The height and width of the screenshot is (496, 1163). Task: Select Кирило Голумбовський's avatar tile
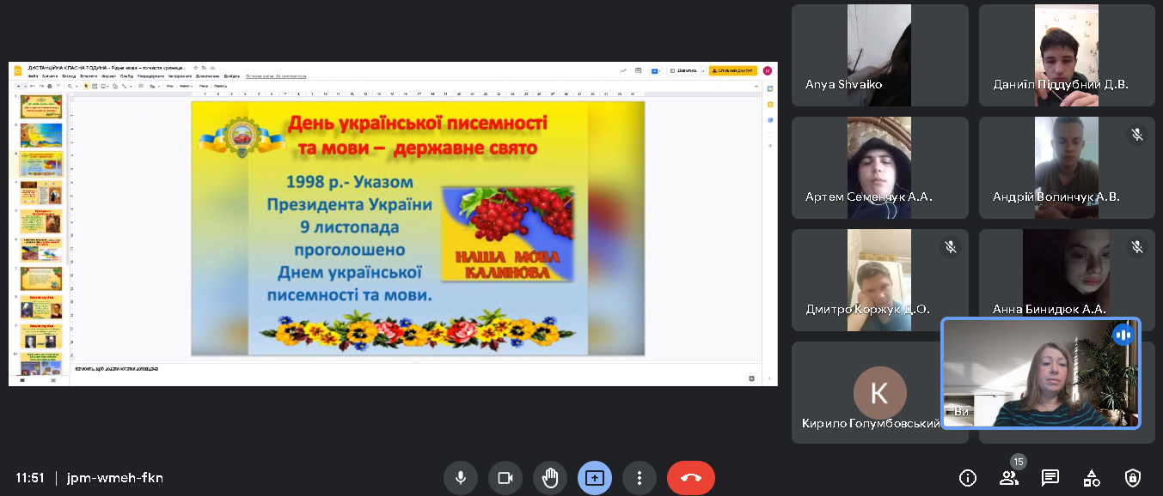pos(879,393)
